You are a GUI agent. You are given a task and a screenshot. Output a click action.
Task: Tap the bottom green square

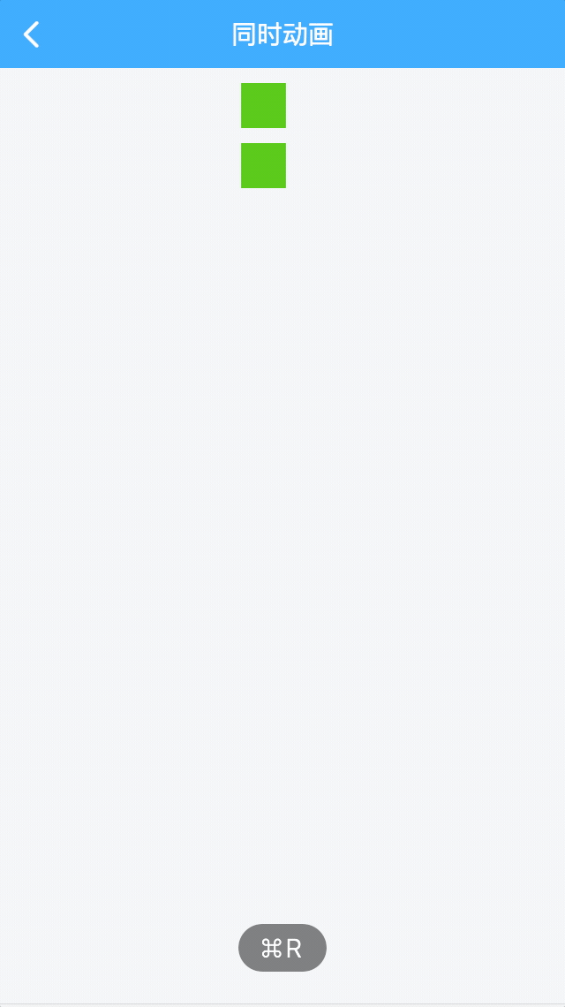[x=263, y=166]
